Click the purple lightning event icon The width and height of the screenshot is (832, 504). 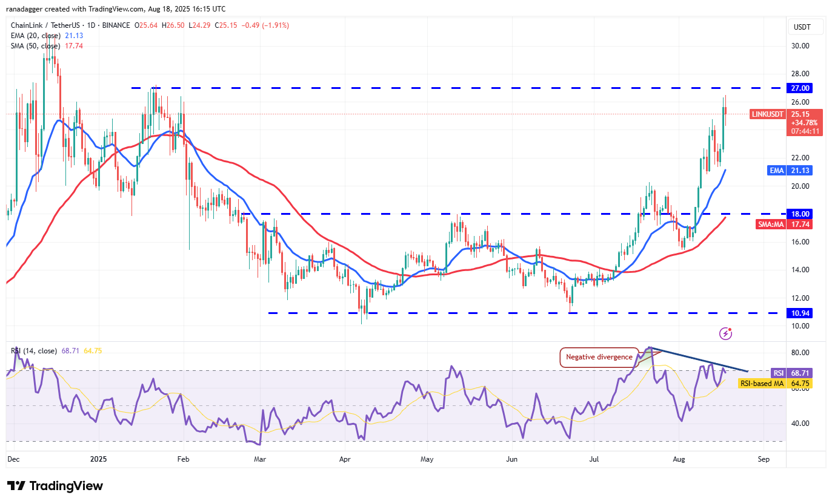coord(726,333)
